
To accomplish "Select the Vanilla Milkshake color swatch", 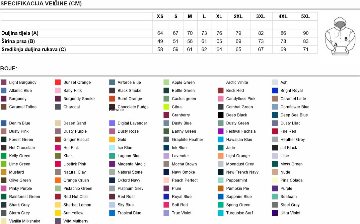I will point(4,221).
